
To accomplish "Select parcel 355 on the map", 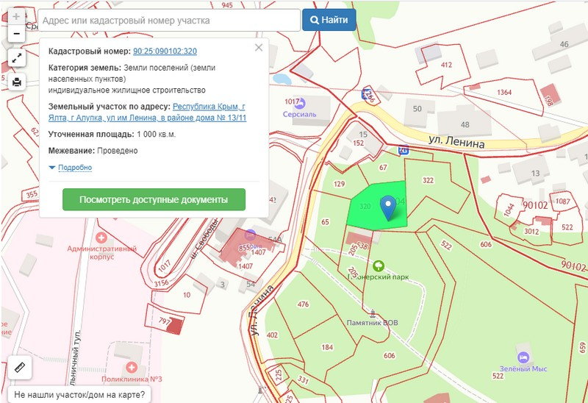I will point(32,194).
